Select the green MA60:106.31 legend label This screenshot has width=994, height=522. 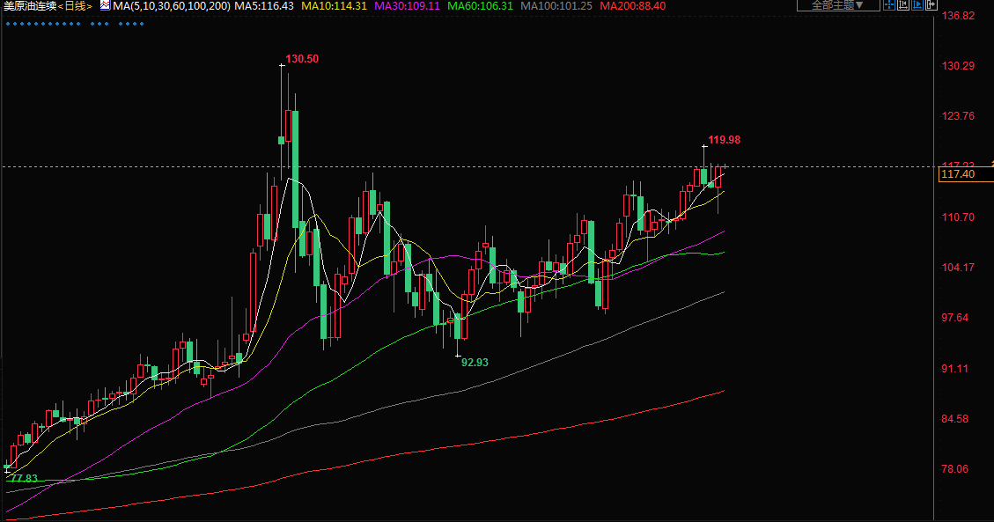point(480,6)
